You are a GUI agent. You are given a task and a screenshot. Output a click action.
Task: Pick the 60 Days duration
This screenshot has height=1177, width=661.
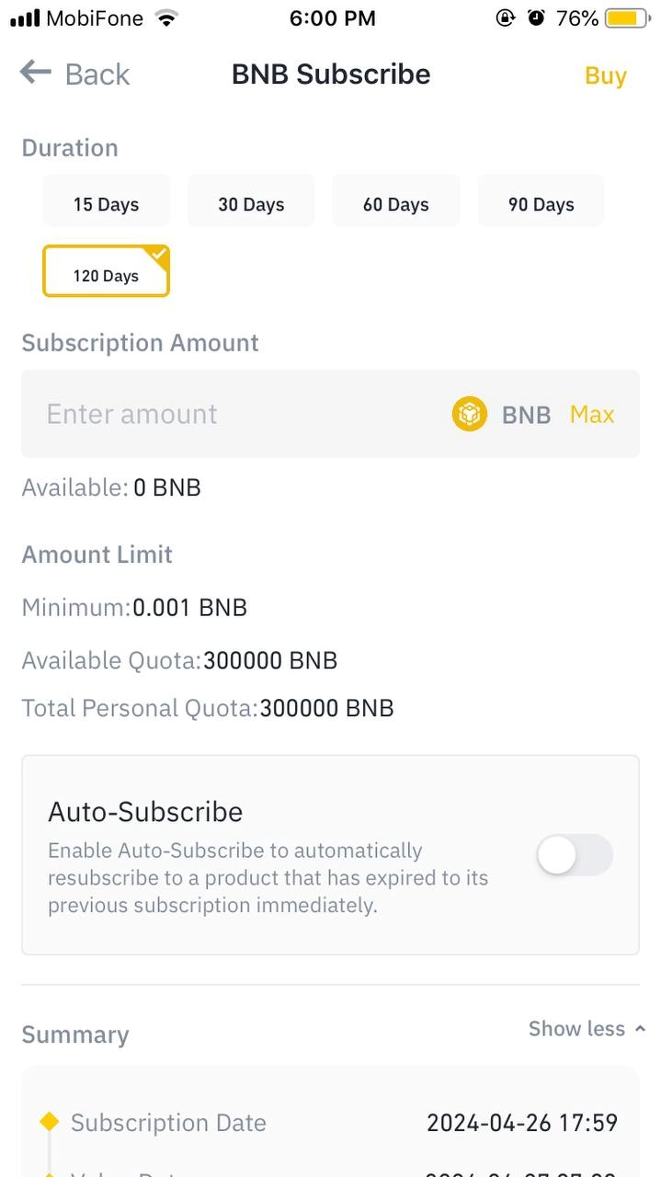396,203
